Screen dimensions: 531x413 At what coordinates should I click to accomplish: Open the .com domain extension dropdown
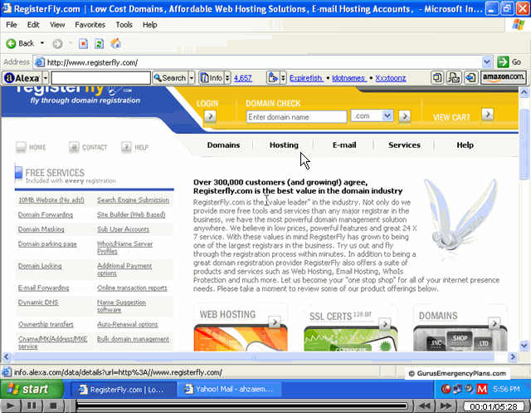387,116
